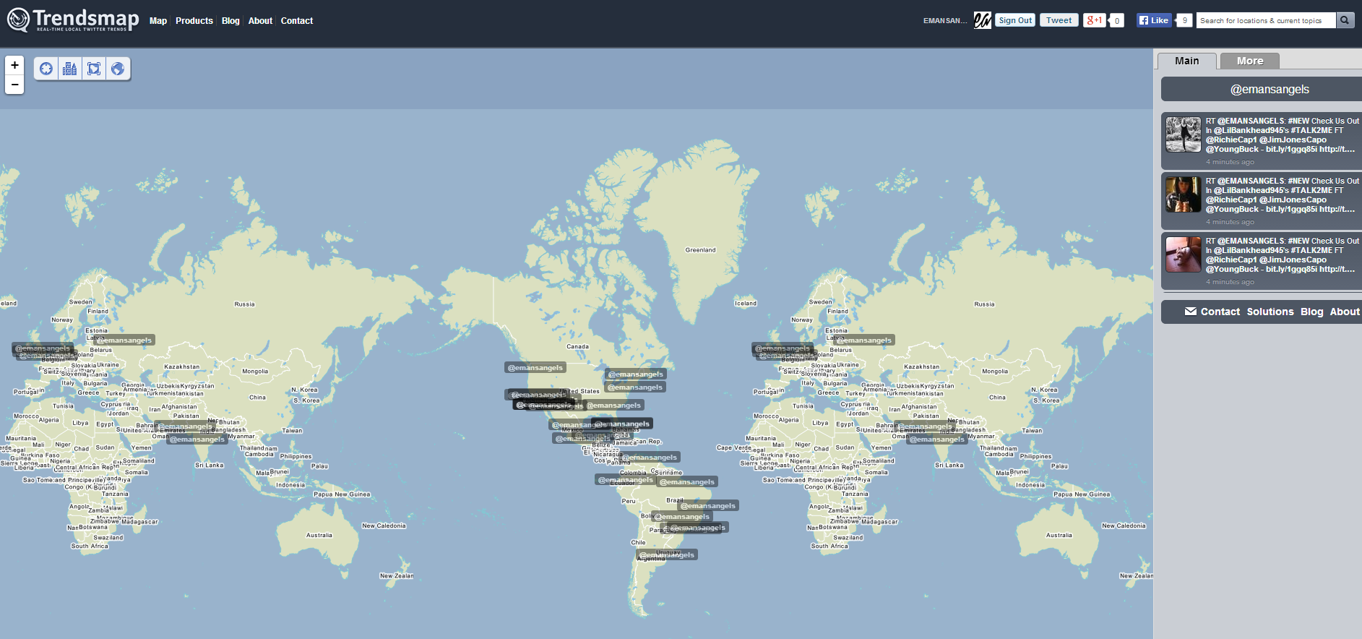
Task: Click the Trendsmap logo
Action: tap(73, 20)
